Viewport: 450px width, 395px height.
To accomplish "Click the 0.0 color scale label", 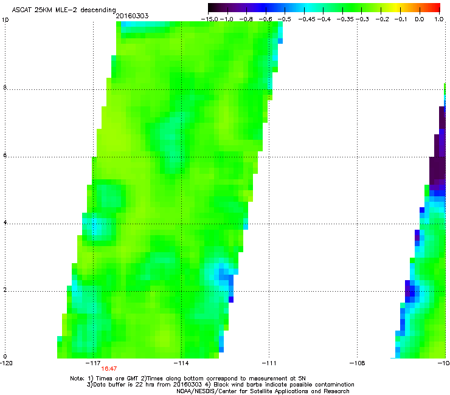I will tap(420, 19).
